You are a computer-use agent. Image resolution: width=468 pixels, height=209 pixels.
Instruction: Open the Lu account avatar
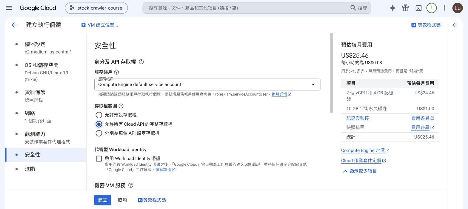(x=457, y=8)
